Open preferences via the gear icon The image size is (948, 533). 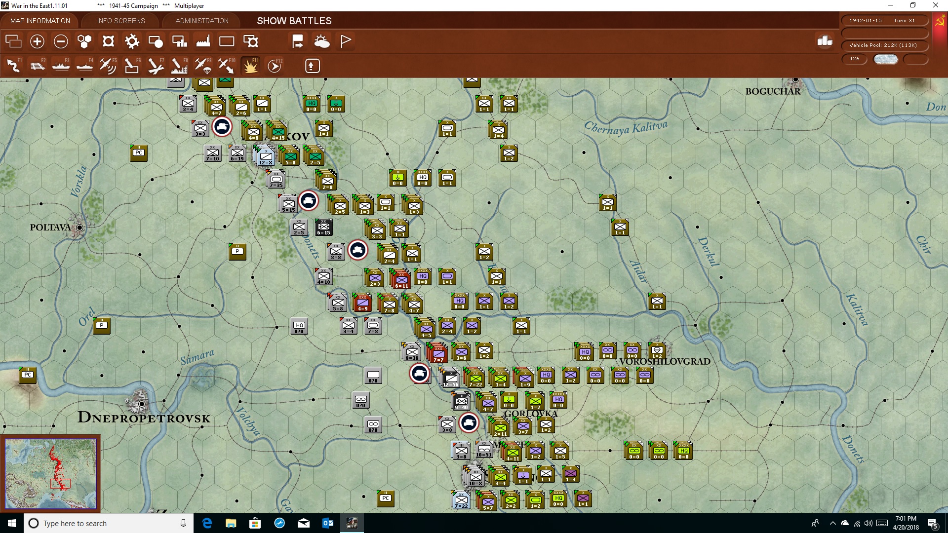(132, 41)
